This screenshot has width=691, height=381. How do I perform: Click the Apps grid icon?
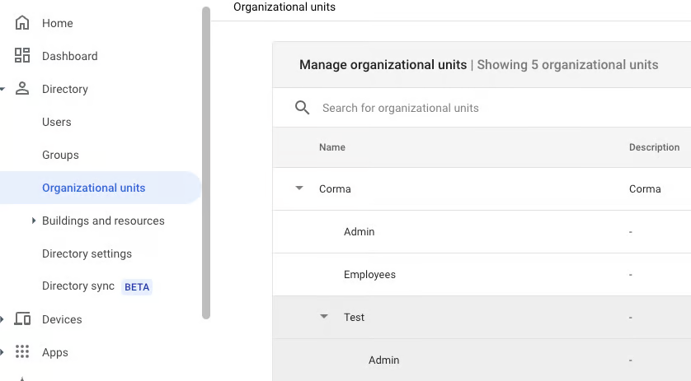[22, 352]
